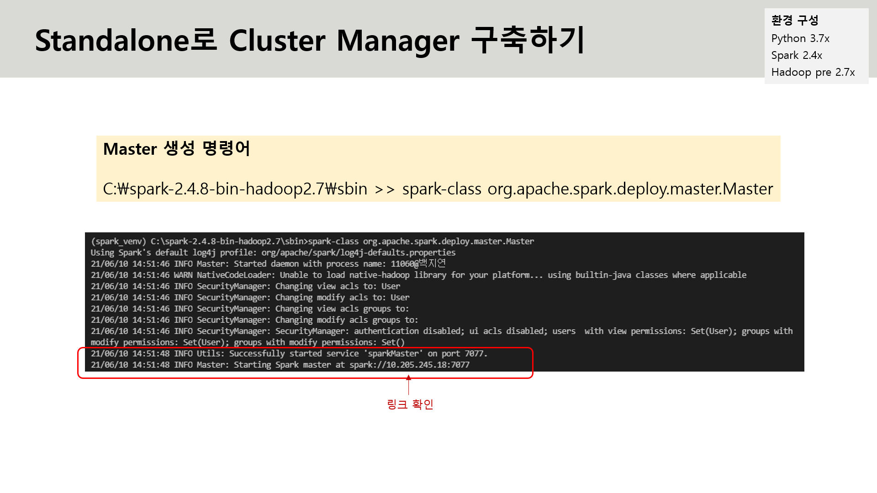Select the 'Spark 2.4x' text line

pos(797,55)
